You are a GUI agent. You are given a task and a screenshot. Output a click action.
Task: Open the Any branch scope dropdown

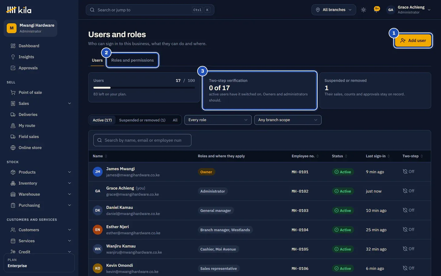(x=288, y=120)
